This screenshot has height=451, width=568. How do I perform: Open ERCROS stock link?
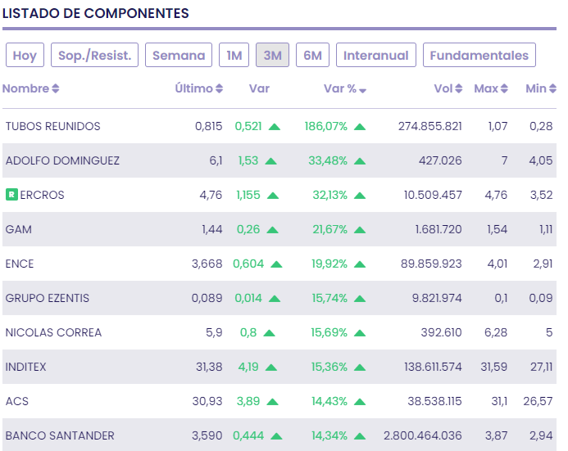click(42, 195)
